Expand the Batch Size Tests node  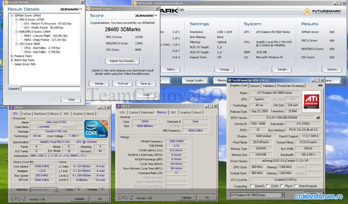click(12, 60)
